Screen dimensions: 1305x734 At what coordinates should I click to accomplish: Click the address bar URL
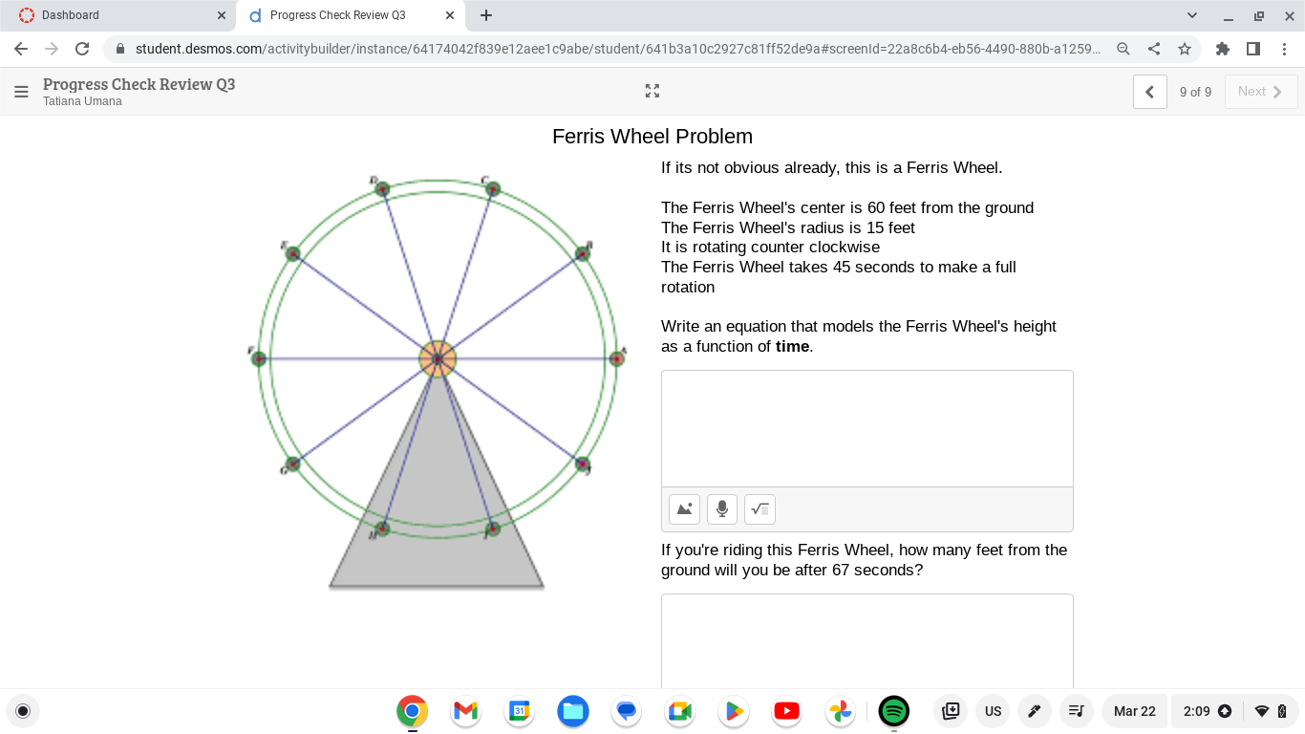[618, 49]
